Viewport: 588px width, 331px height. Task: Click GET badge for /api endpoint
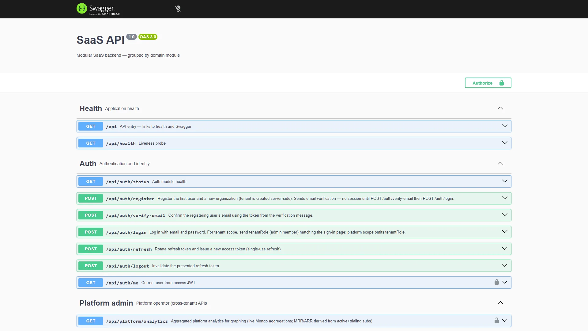(x=91, y=126)
